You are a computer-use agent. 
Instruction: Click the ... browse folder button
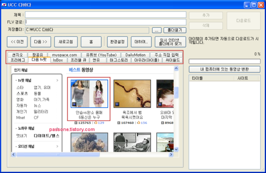click(x=157, y=30)
